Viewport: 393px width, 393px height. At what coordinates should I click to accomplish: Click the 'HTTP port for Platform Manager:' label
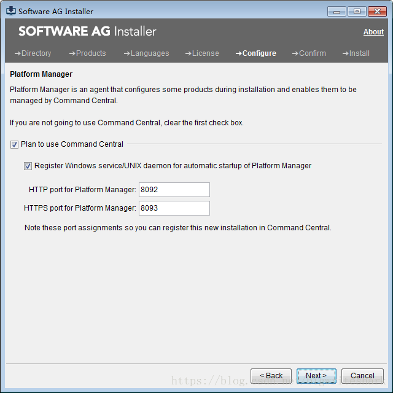82,190
